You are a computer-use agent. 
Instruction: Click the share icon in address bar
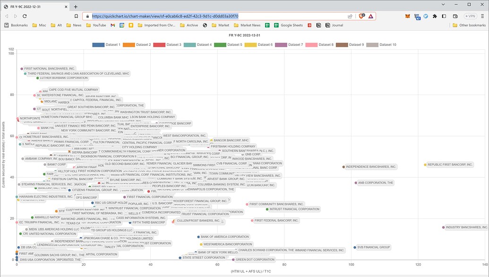(x=350, y=16)
